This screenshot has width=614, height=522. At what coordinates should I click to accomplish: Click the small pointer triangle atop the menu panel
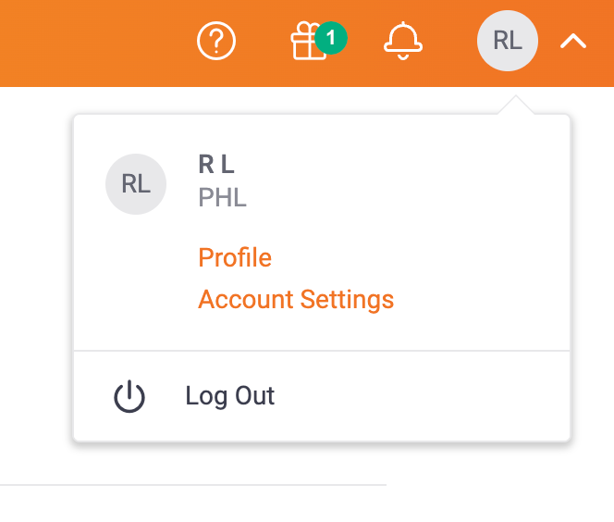pos(516,106)
